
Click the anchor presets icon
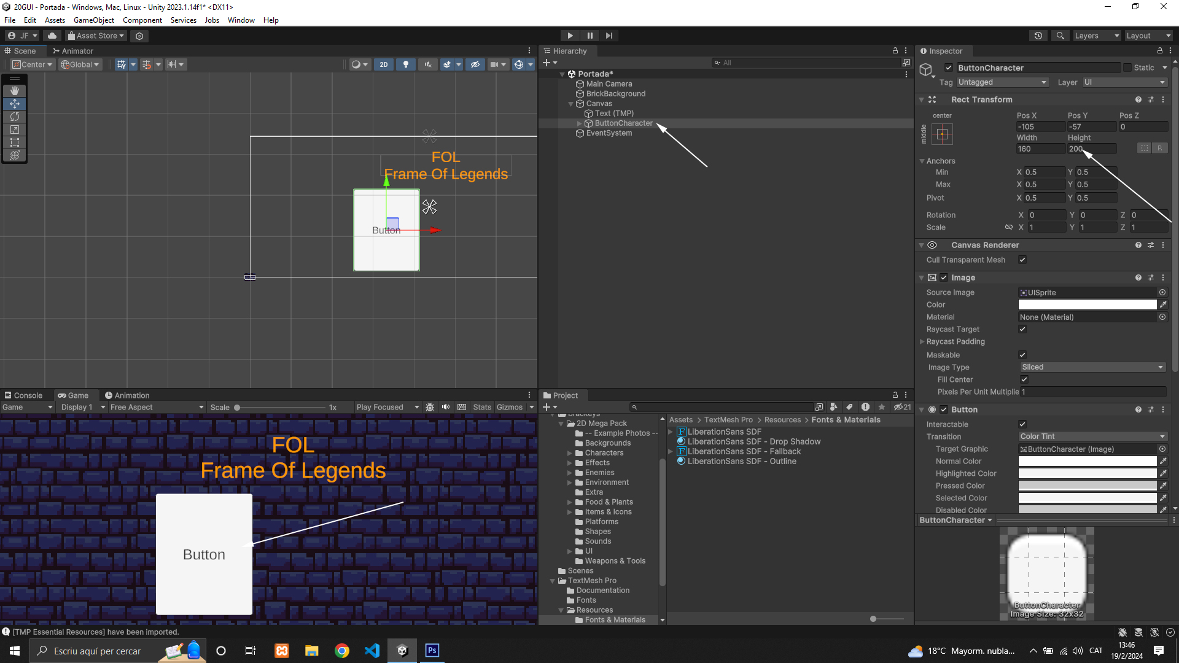[x=942, y=134]
